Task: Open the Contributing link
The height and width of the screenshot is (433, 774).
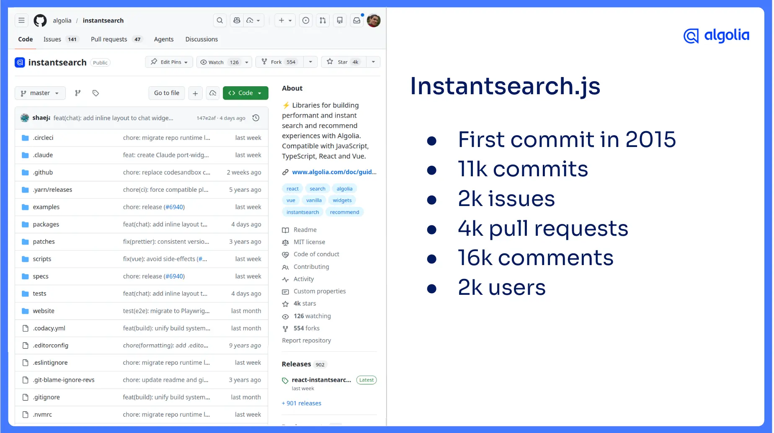Action: click(x=311, y=267)
